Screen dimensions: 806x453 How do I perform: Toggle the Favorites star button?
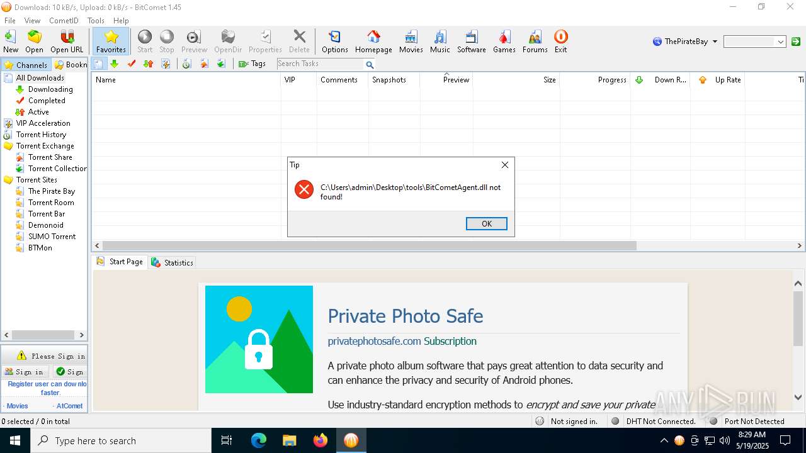[x=111, y=42]
